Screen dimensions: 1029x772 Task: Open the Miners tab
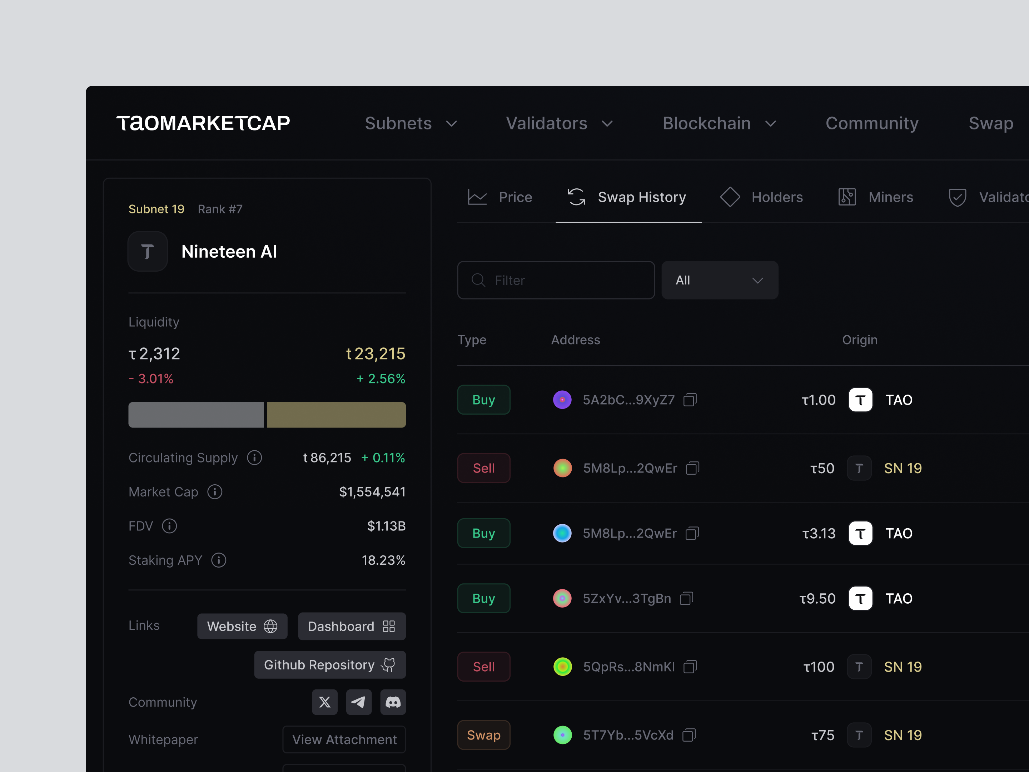875,197
